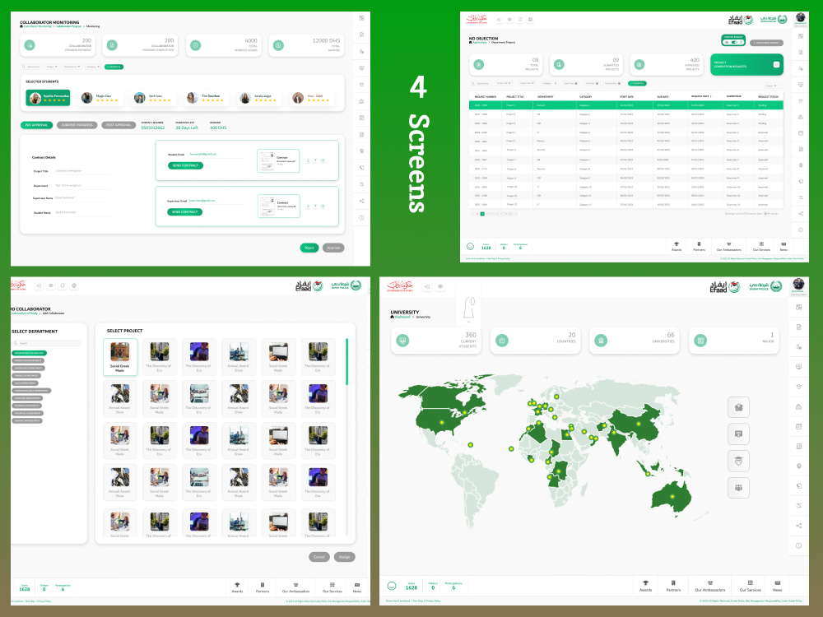
Task: Click user avatar on No Objection screen
Action: pyautogui.click(x=801, y=18)
